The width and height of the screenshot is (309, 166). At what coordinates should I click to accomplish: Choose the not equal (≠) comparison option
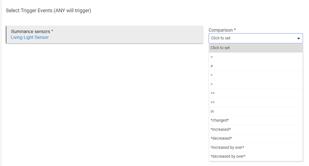(256, 66)
